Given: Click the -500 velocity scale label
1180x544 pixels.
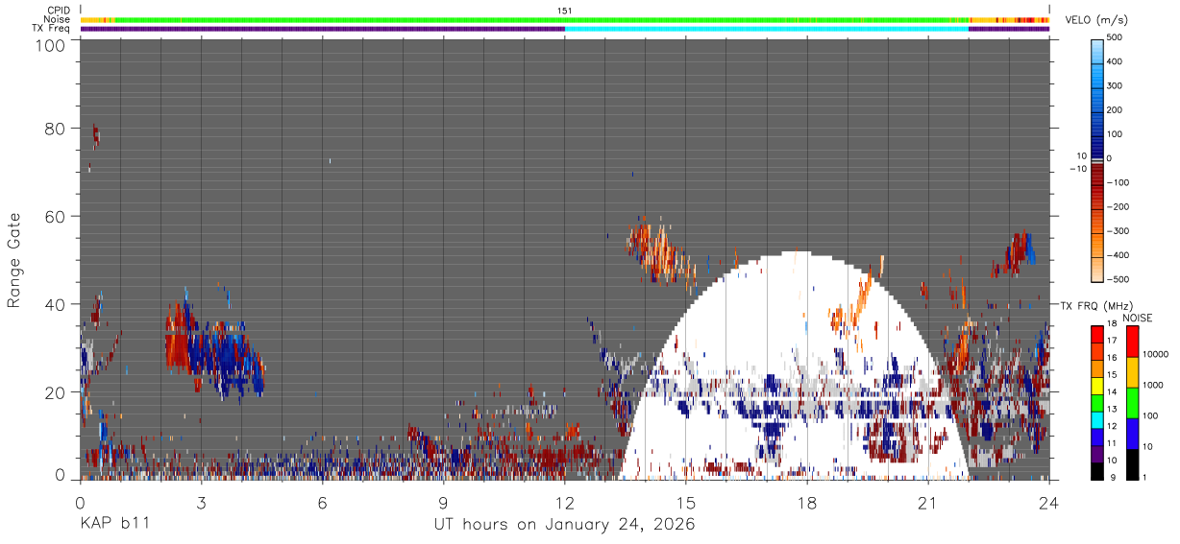Looking at the screenshot, I should 1117,279.
